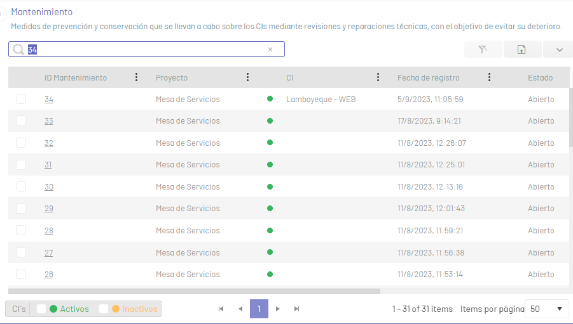Go to the last page of results
The height and width of the screenshot is (324, 573).
click(296, 309)
